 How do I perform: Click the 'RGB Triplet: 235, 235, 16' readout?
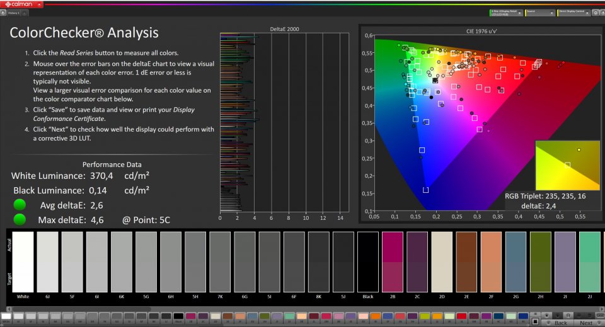coord(545,196)
